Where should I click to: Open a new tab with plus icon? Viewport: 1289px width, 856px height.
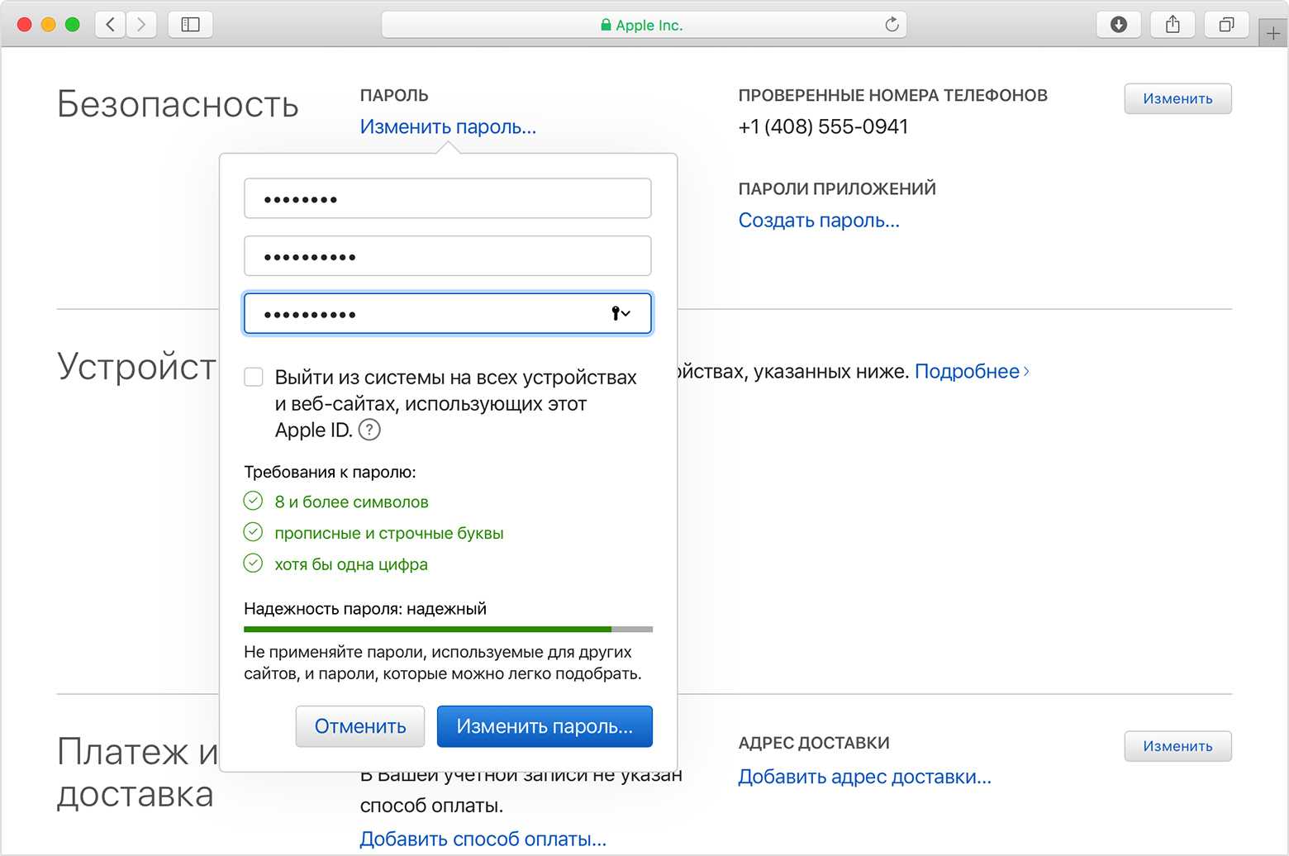click(1272, 34)
